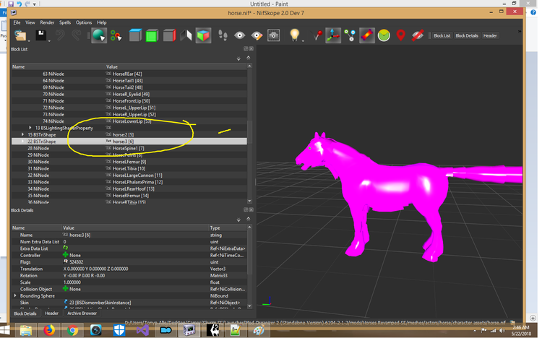Click the Block List Name column header
Image resolution: width=542 pixels, height=338 pixels.
pyautogui.click(x=58, y=66)
